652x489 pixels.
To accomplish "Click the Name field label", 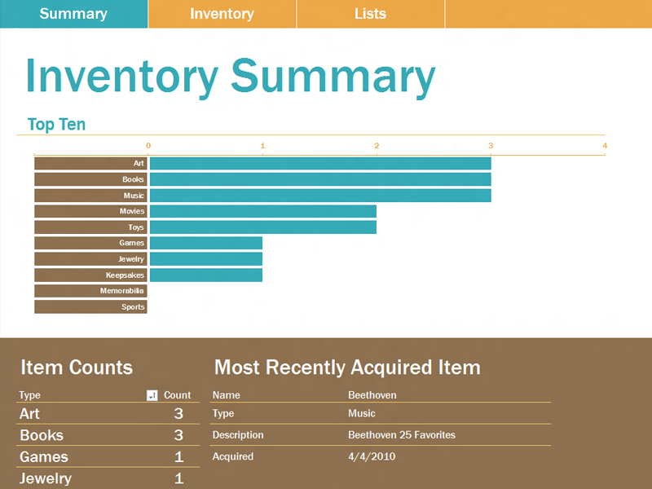I will 227,395.
